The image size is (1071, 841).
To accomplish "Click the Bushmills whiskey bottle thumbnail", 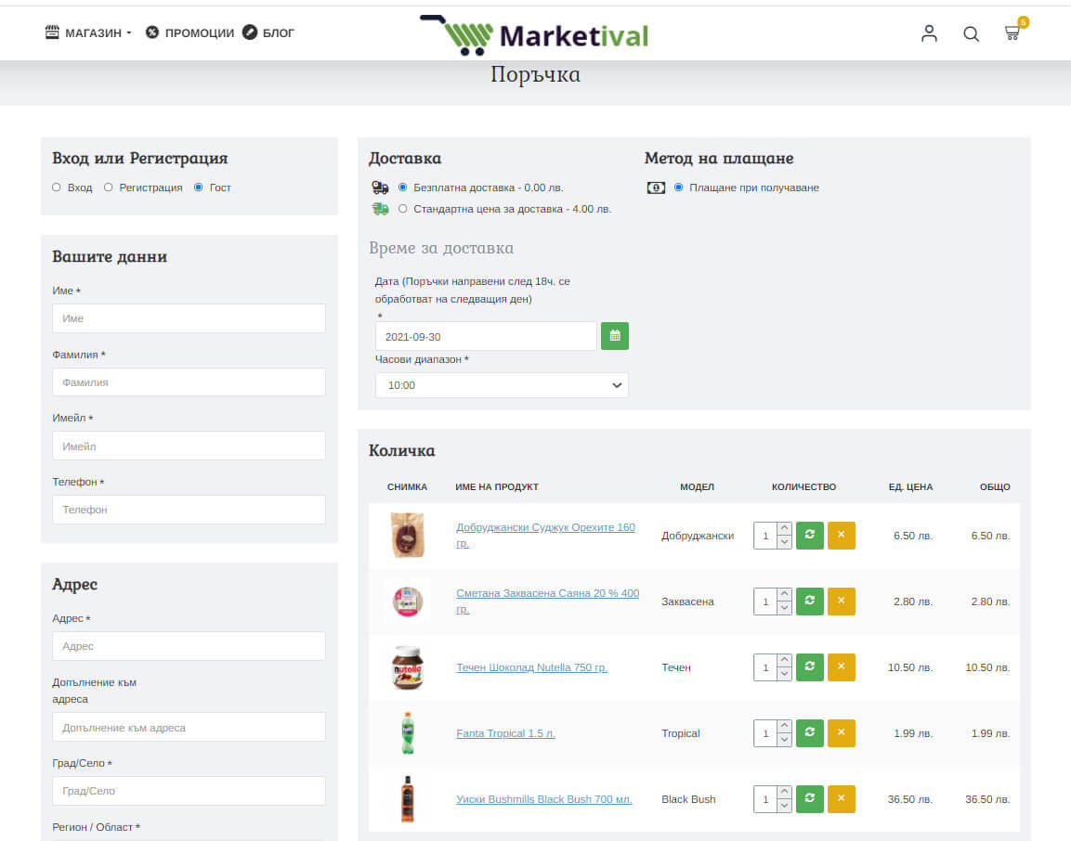I will click(407, 798).
